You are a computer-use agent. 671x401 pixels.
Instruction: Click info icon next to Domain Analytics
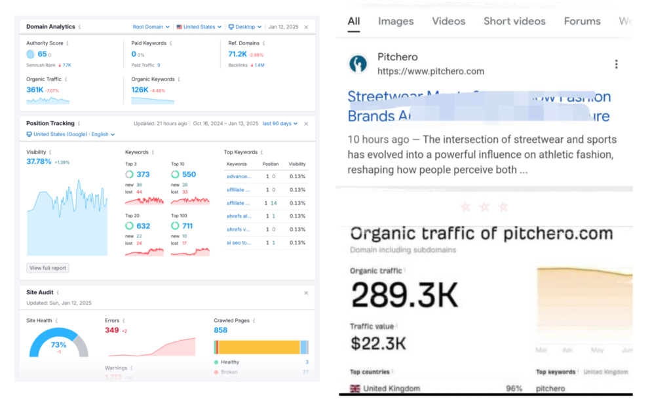(x=79, y=26)
